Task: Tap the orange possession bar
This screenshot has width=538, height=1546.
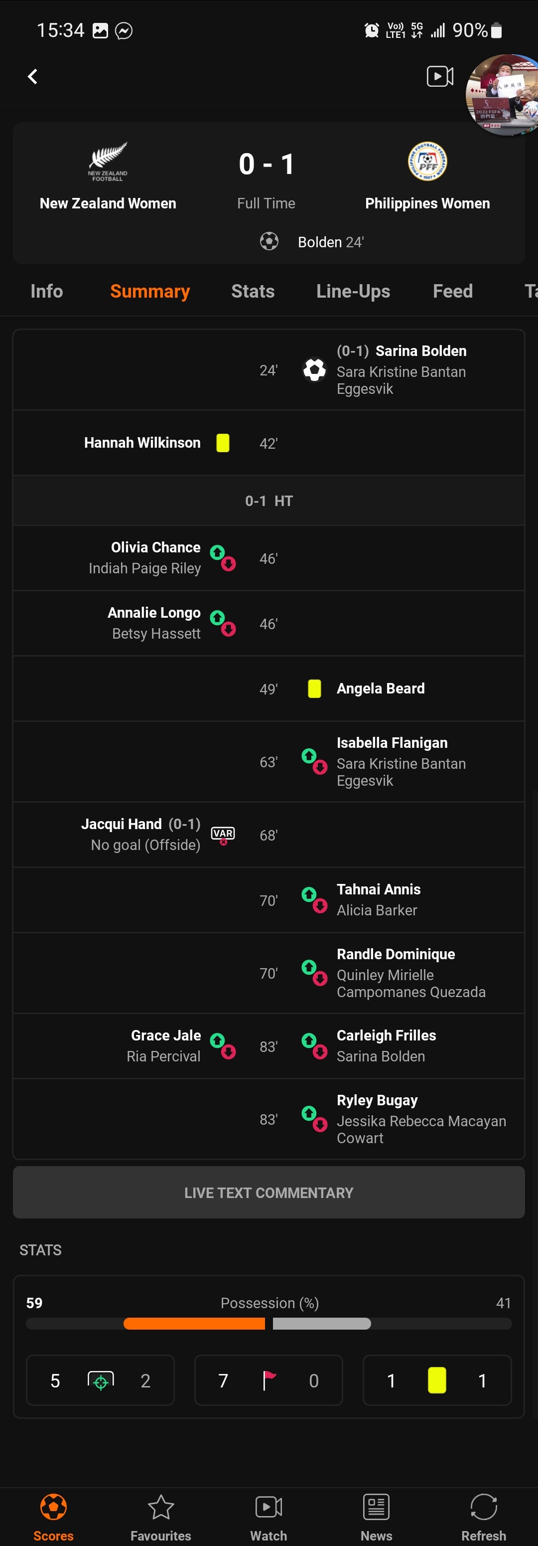Action: (194, 1323)
